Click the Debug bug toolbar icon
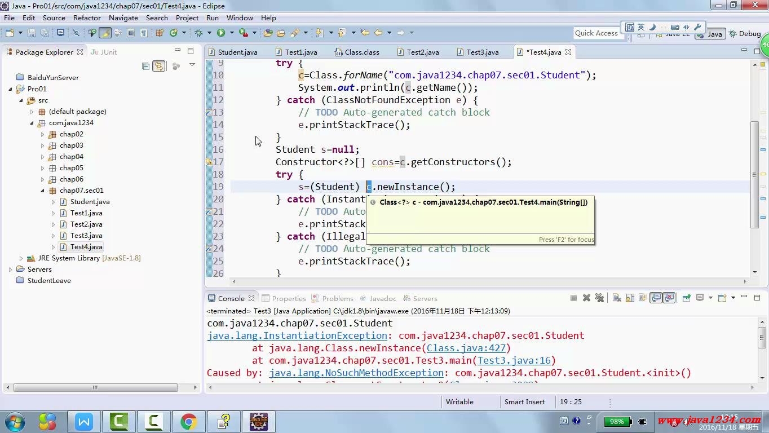769x433 pixels. [x=198, y=33]
